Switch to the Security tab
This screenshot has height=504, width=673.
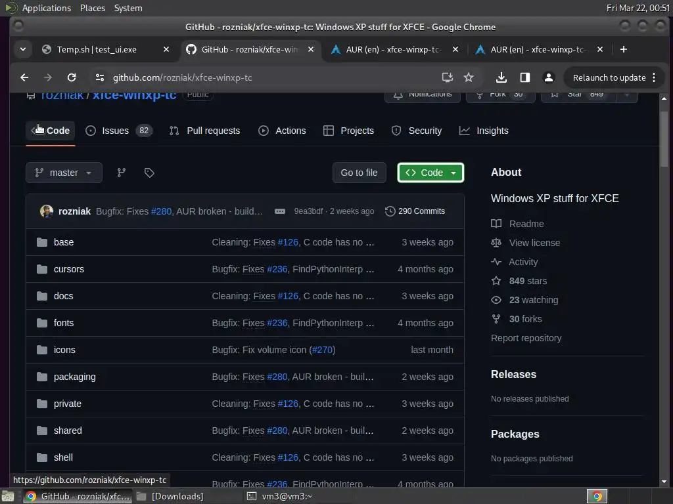tap(416, 131)
